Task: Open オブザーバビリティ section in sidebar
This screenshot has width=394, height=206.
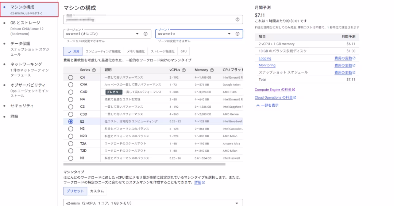Action: point(29,90)
